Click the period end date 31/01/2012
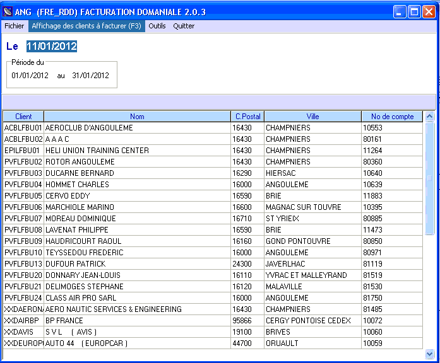Screen dimensions: 440x363 90,76
